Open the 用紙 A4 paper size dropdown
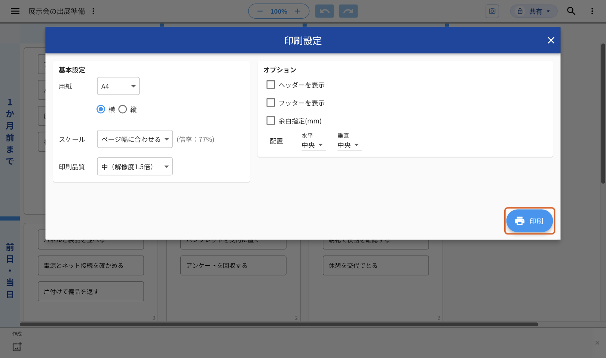Viewport: 606px width, 358px height. [118, 86]
